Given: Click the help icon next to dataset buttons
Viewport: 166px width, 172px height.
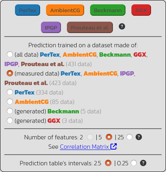Looking at the screenshot, I should point(122,26).
